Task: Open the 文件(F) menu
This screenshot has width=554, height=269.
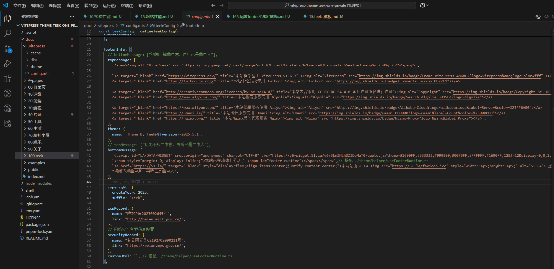Action: point(19,5)
